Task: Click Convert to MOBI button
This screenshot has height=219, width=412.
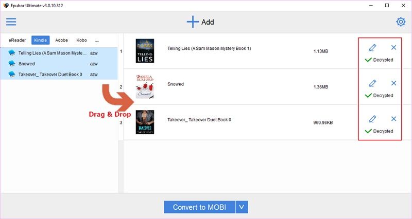Action: point(199,207)
